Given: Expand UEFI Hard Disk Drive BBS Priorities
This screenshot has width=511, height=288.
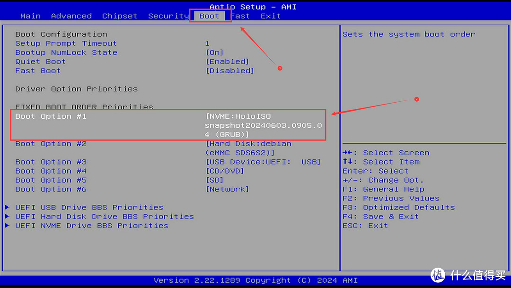Looking at the screenshot, I should tap(104, 217).
